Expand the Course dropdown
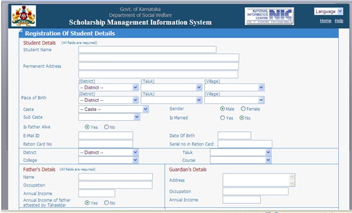 click(241, 160)
